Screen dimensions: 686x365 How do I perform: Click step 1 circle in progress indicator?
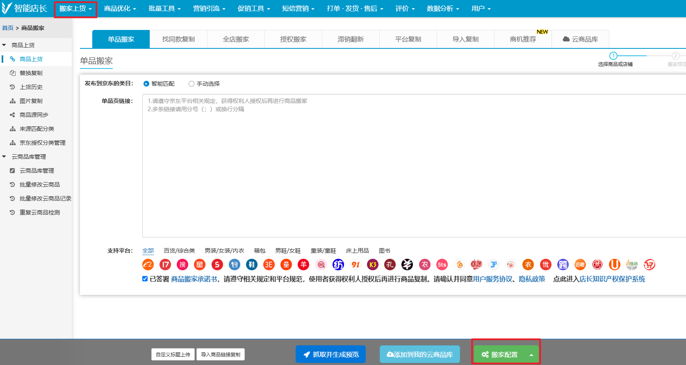613,56
